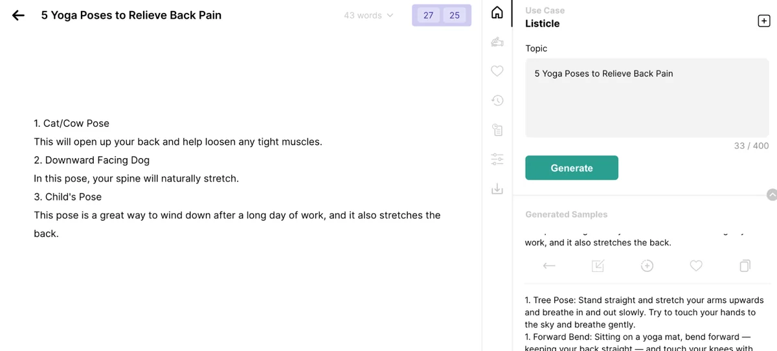Click the Topic text field
This screenshot has width=777, height=351.
coord(647,98)
